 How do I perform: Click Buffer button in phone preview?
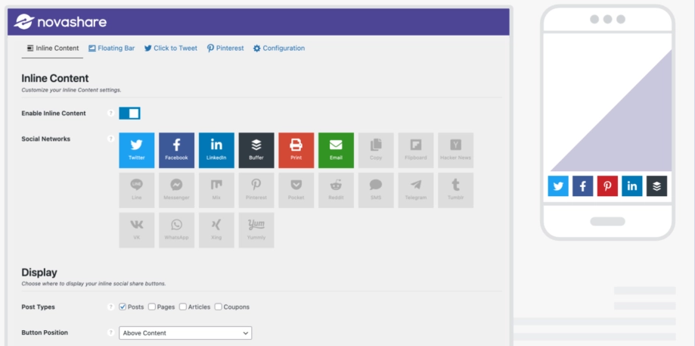[656, 186]
